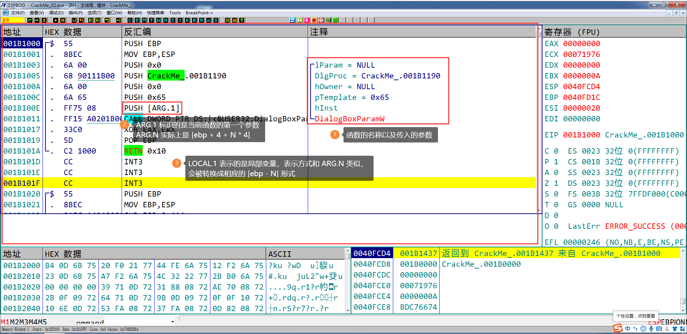This screenshot has width=687, height=334.
Task: Open Patches window via slash icon
Action: tap(180, 20)
